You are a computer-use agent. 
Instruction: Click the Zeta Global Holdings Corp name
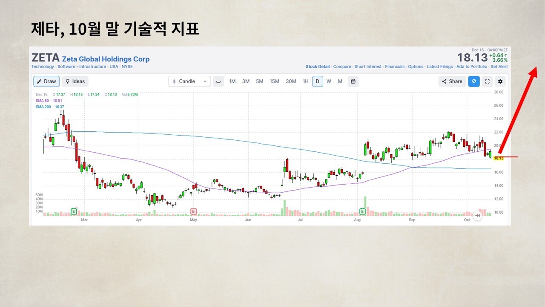tap(106, 59)
